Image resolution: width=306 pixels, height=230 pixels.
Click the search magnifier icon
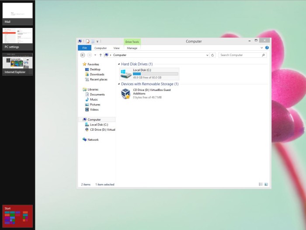click(x=263, y=55)
